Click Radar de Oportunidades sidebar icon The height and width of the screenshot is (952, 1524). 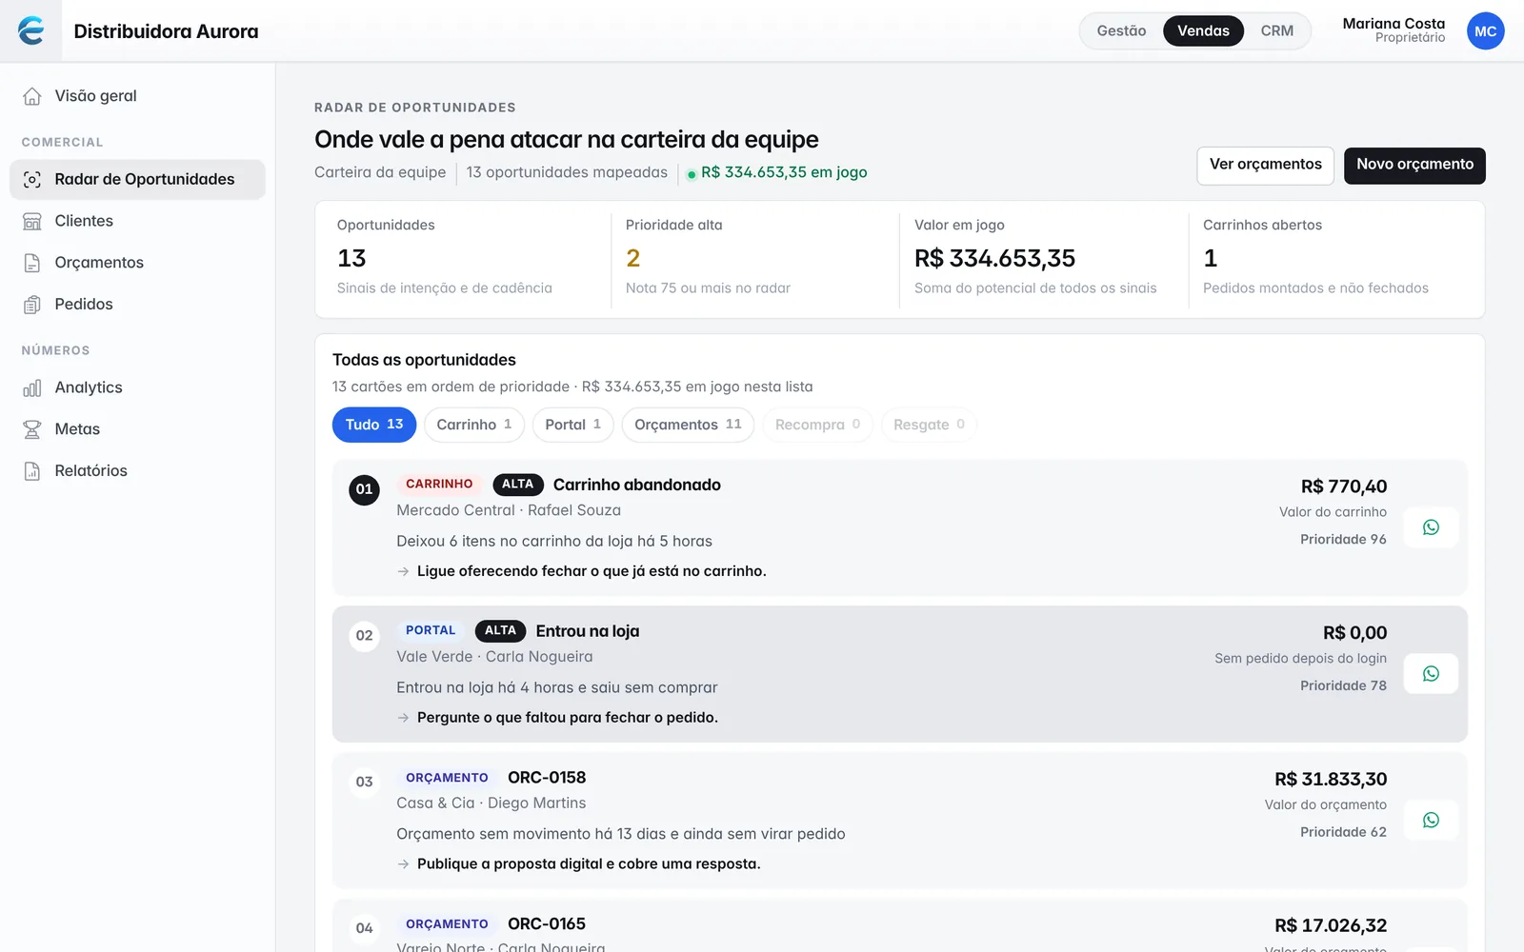coord(32,179)
